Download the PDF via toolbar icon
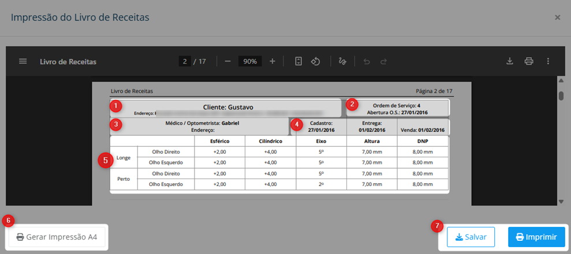The image size is (571, 254). tap(510, 62)
